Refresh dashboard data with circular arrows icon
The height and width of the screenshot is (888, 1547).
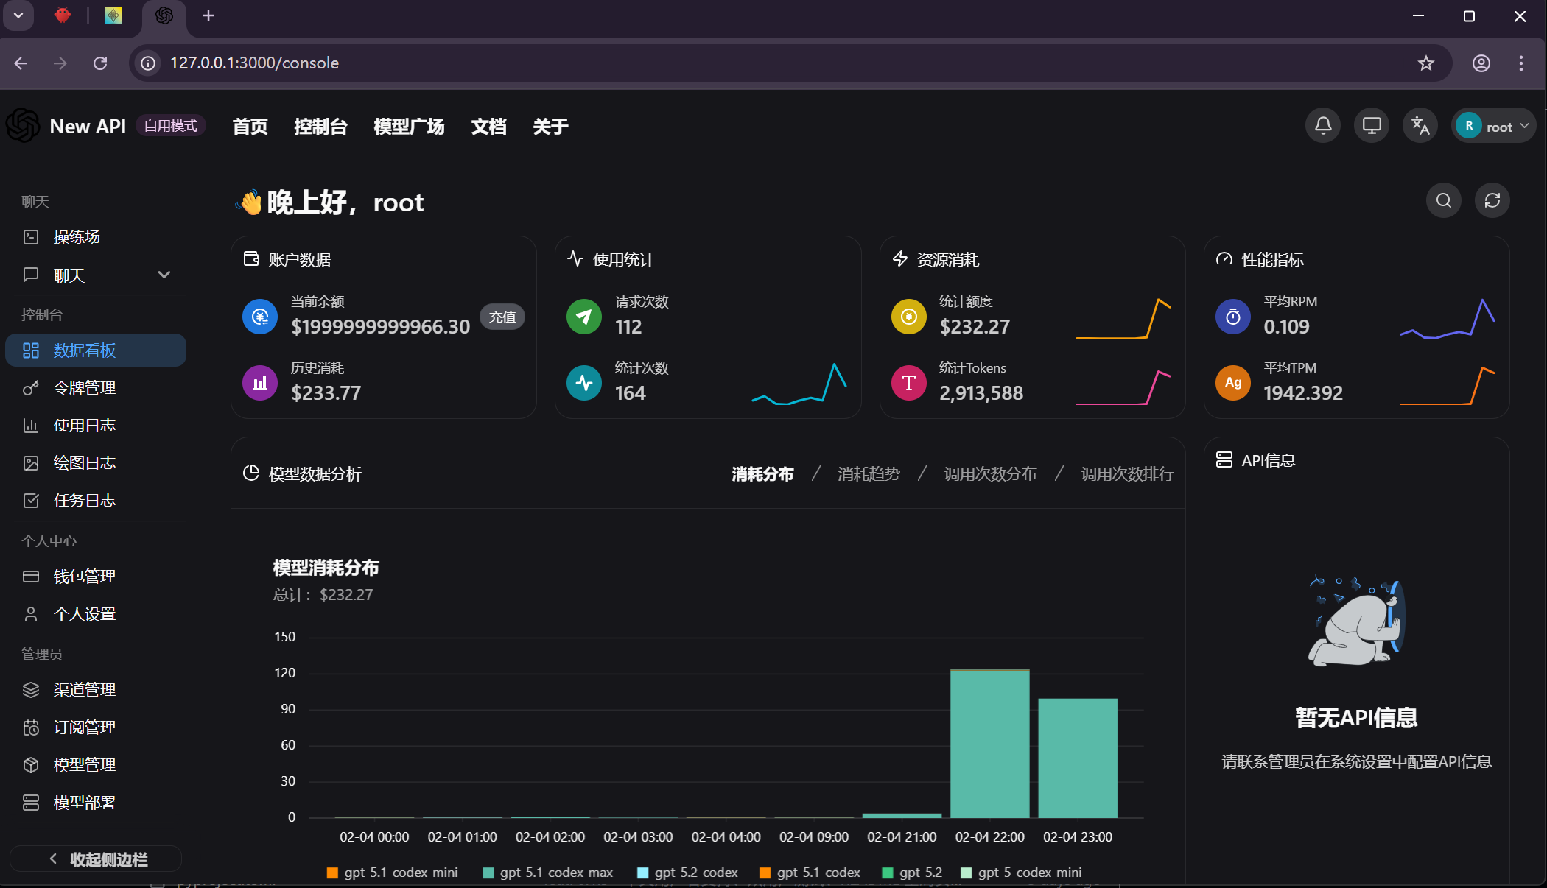[x=1492, y=200]
